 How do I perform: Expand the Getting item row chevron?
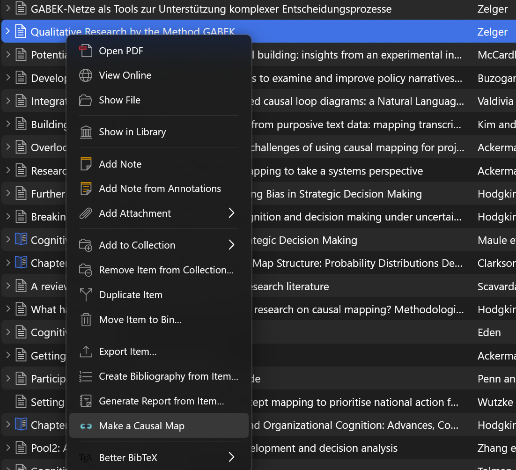coord(8,355)
